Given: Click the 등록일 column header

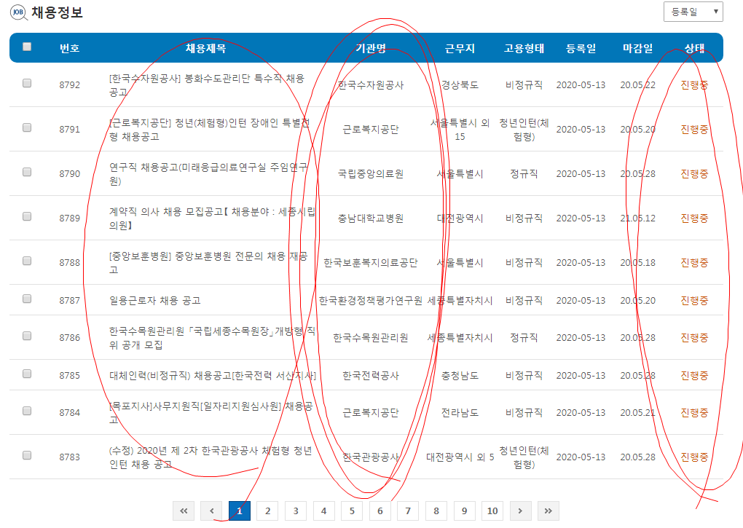Looking at the screenshot, I should point(581,48).
